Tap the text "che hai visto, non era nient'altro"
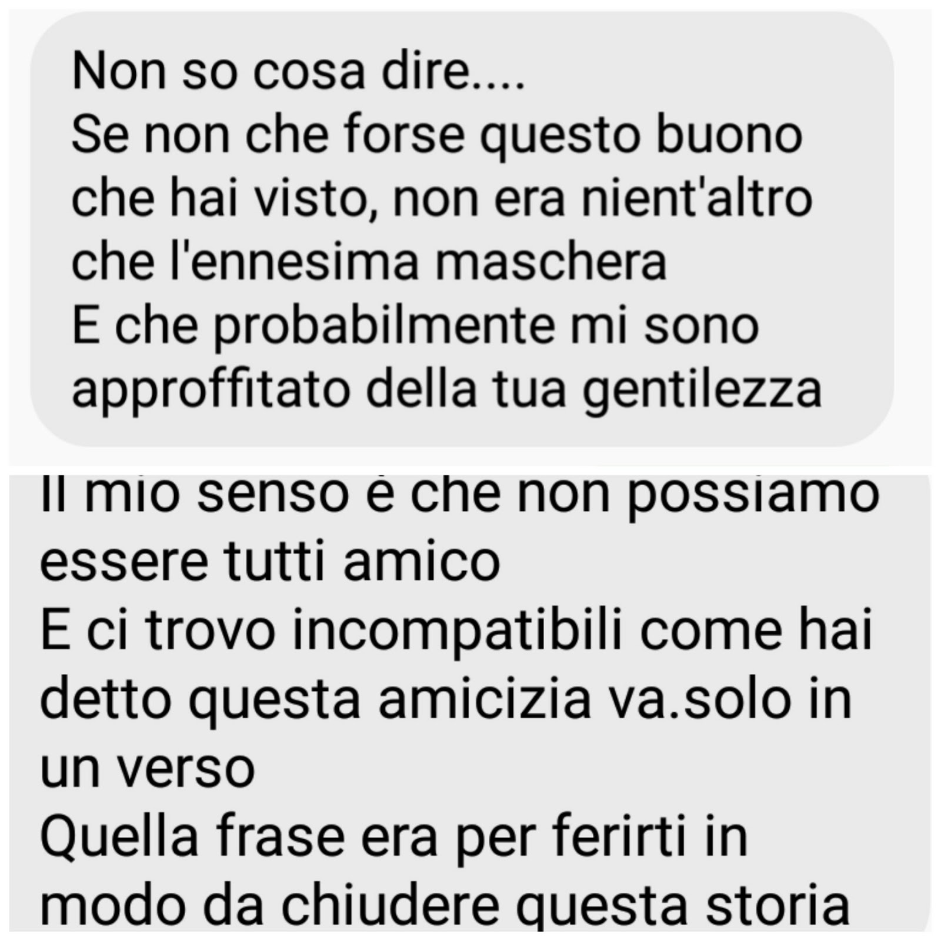This screenshot has height=941, width=941. [x=442, y=198]
